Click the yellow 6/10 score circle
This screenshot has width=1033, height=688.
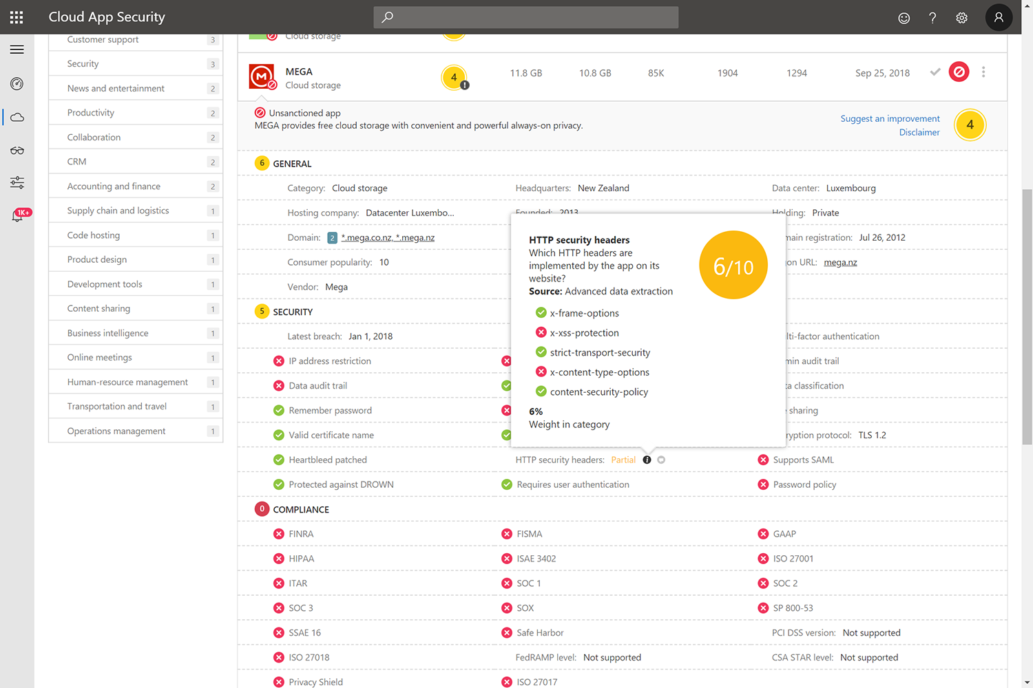coord(733,265)
